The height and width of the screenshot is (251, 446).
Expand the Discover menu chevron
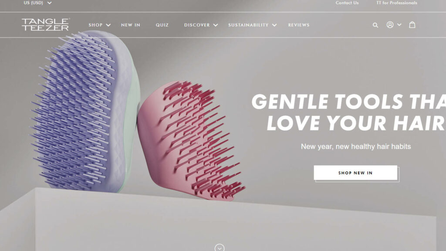pos(216,25)
